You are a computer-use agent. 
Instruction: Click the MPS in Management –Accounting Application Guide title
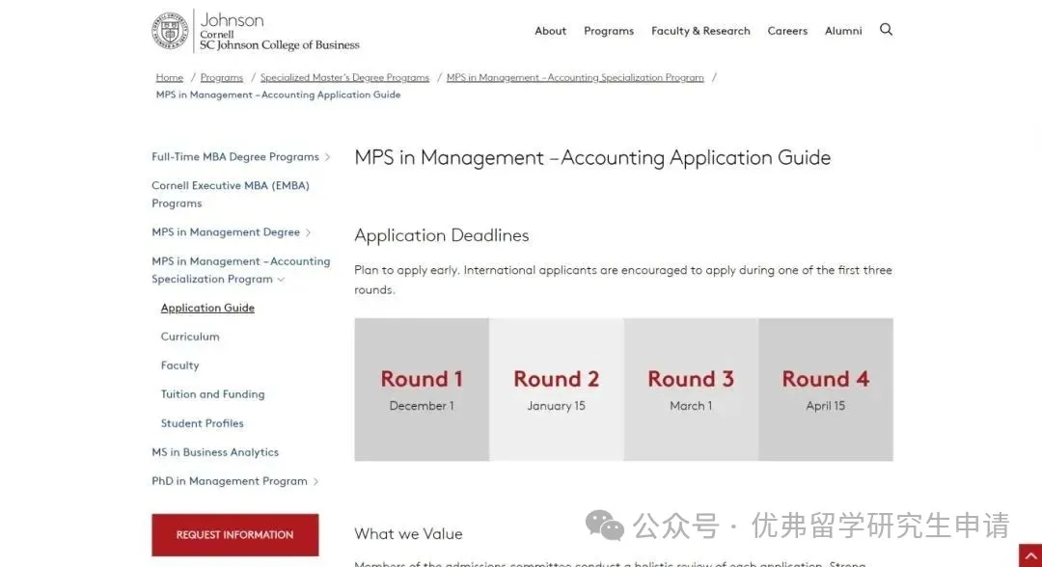(x=592, y=158)
